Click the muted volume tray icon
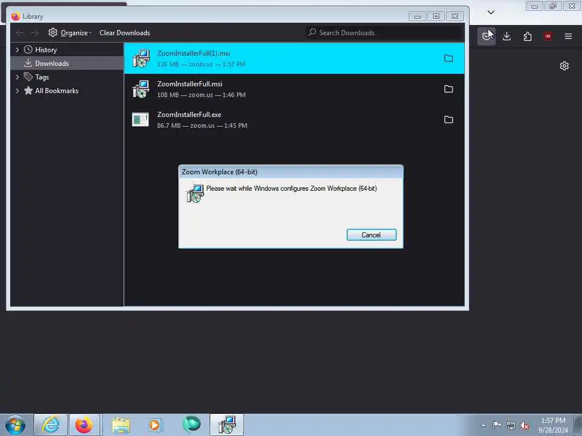 [x=525, y=426]
